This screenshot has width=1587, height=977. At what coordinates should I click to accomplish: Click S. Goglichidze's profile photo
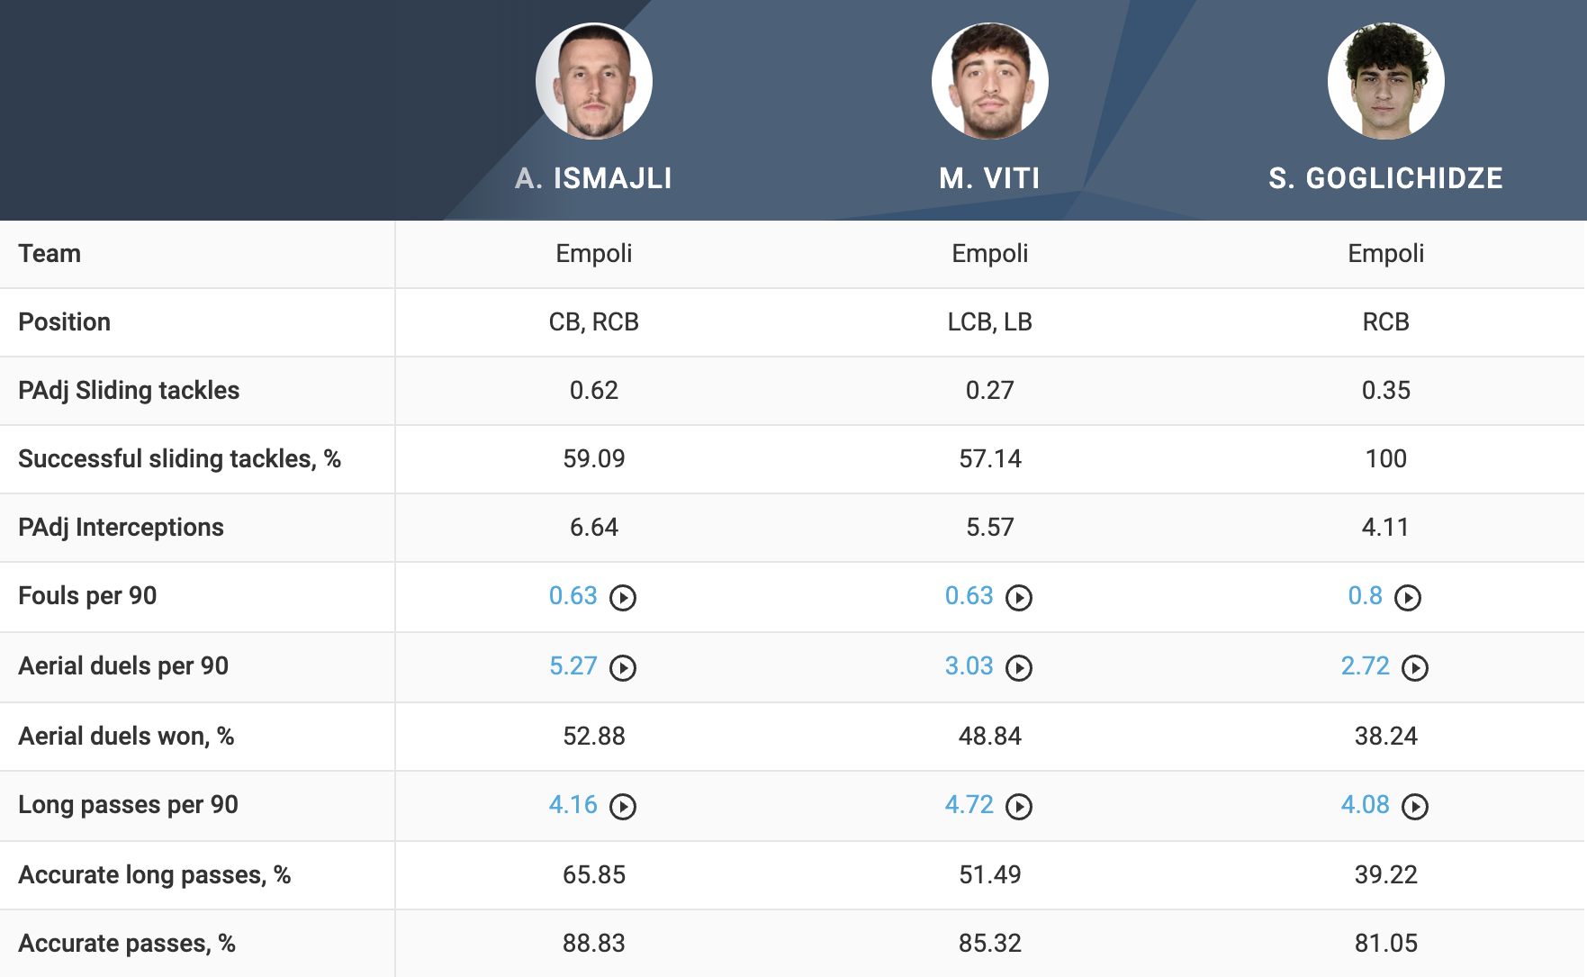point(1386,81)
